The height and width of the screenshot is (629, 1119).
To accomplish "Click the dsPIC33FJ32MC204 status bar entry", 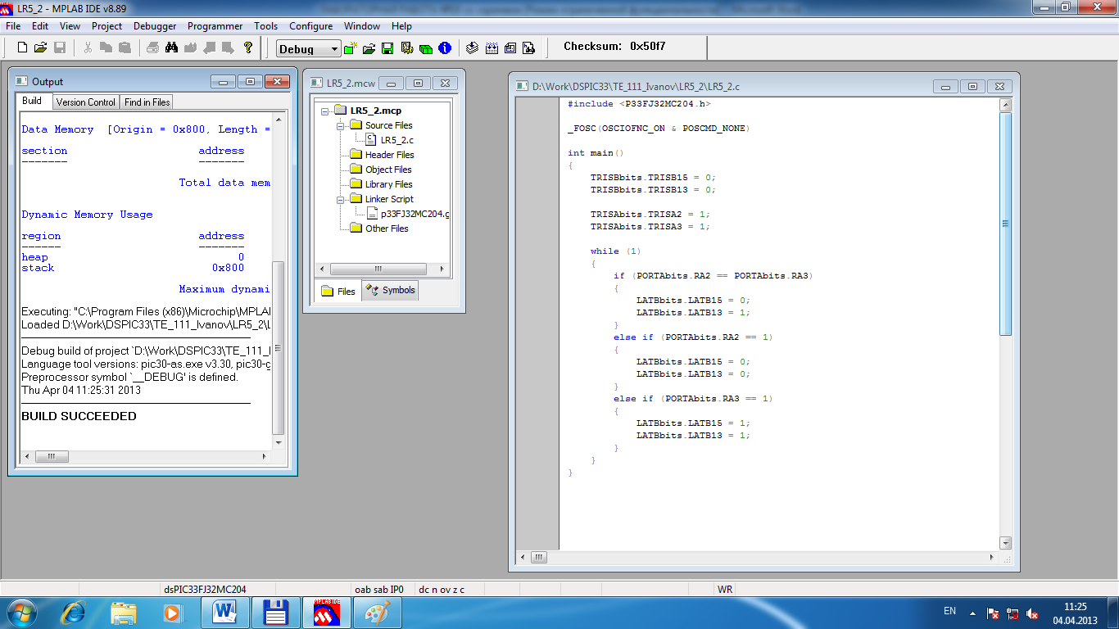I will click(x=205, y=589).
